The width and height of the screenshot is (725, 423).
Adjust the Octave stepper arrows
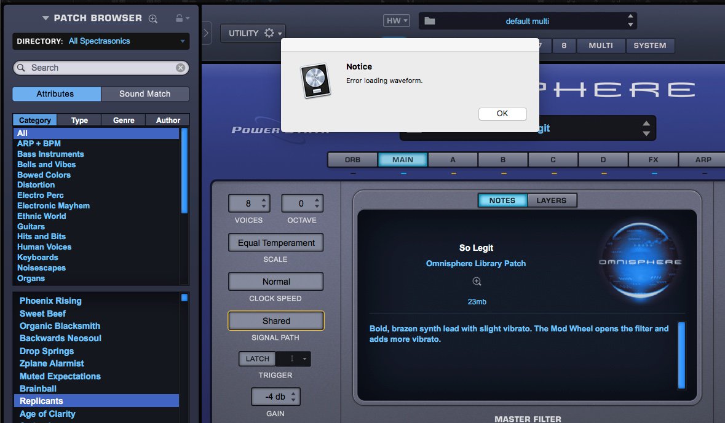tap(317, 203)
